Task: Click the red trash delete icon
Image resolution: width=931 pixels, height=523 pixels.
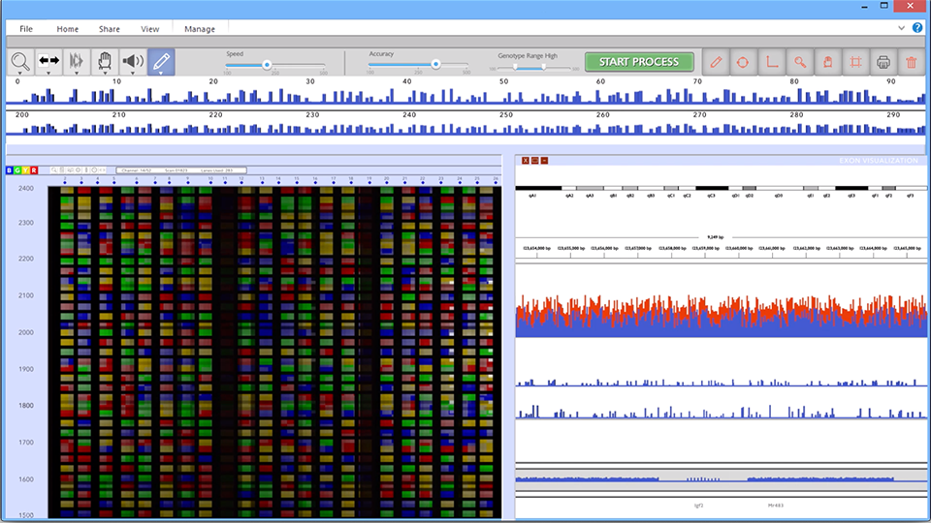Action: pos(912,62)
